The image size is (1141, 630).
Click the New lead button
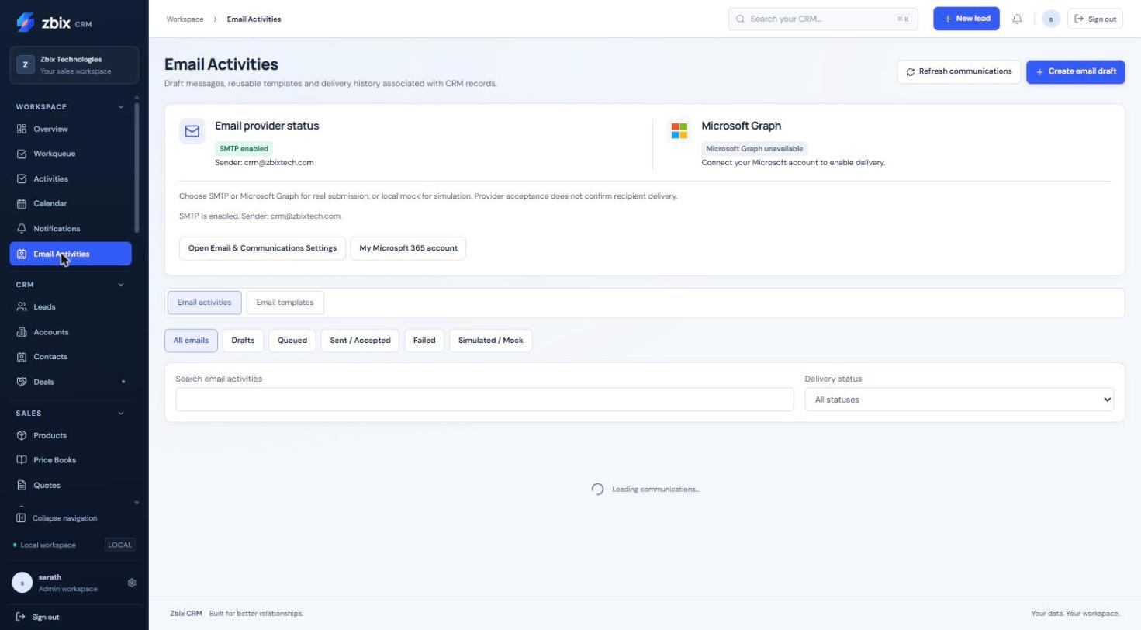966,19
